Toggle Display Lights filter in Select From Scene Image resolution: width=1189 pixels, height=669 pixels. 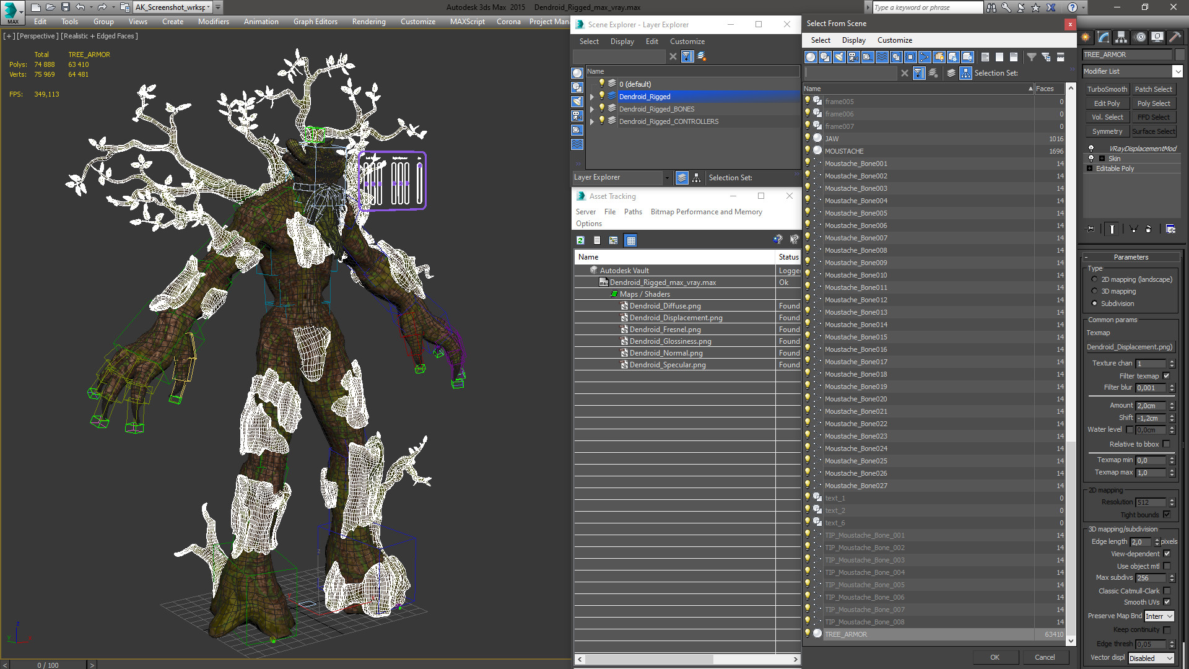click(839, 57)
